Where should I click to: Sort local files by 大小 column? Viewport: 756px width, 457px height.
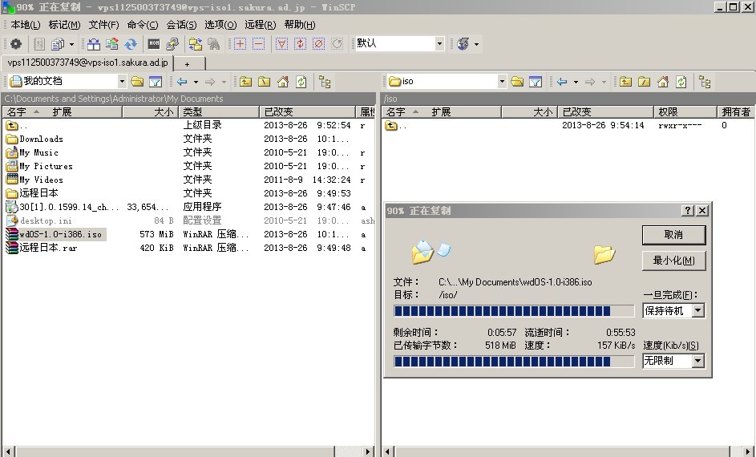[x=151, y=111]
